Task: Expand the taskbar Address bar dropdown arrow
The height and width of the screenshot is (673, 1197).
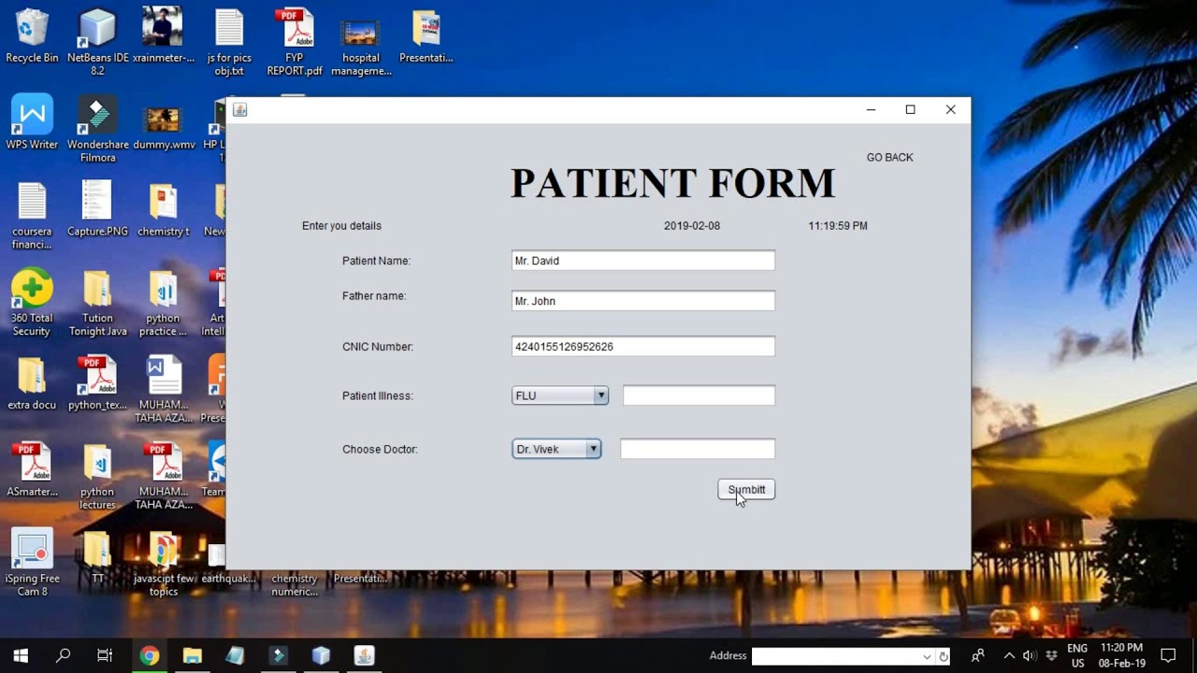Action: click(x=927, y=656)
